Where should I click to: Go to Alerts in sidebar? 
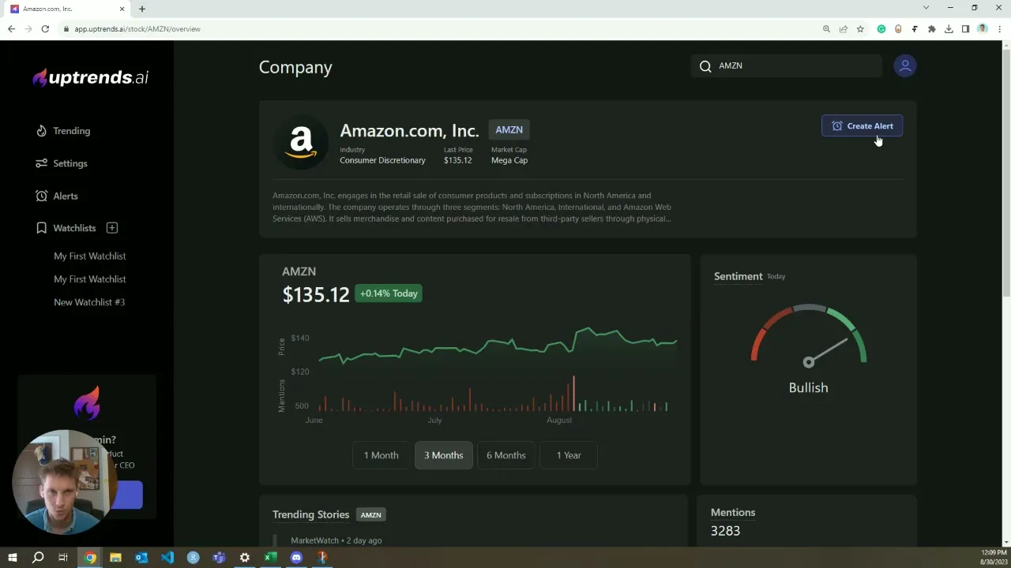pos(66,196)
